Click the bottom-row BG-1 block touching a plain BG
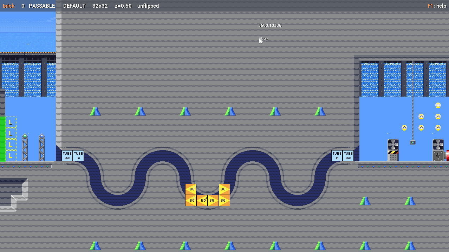 click(202, 201)
